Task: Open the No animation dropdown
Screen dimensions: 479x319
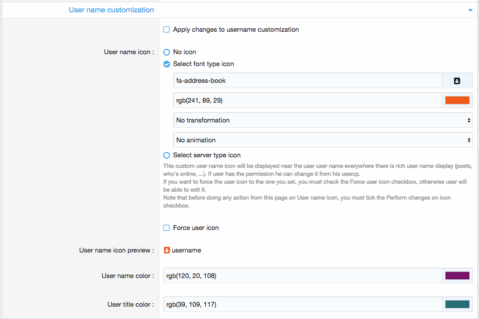Action: 323,140
